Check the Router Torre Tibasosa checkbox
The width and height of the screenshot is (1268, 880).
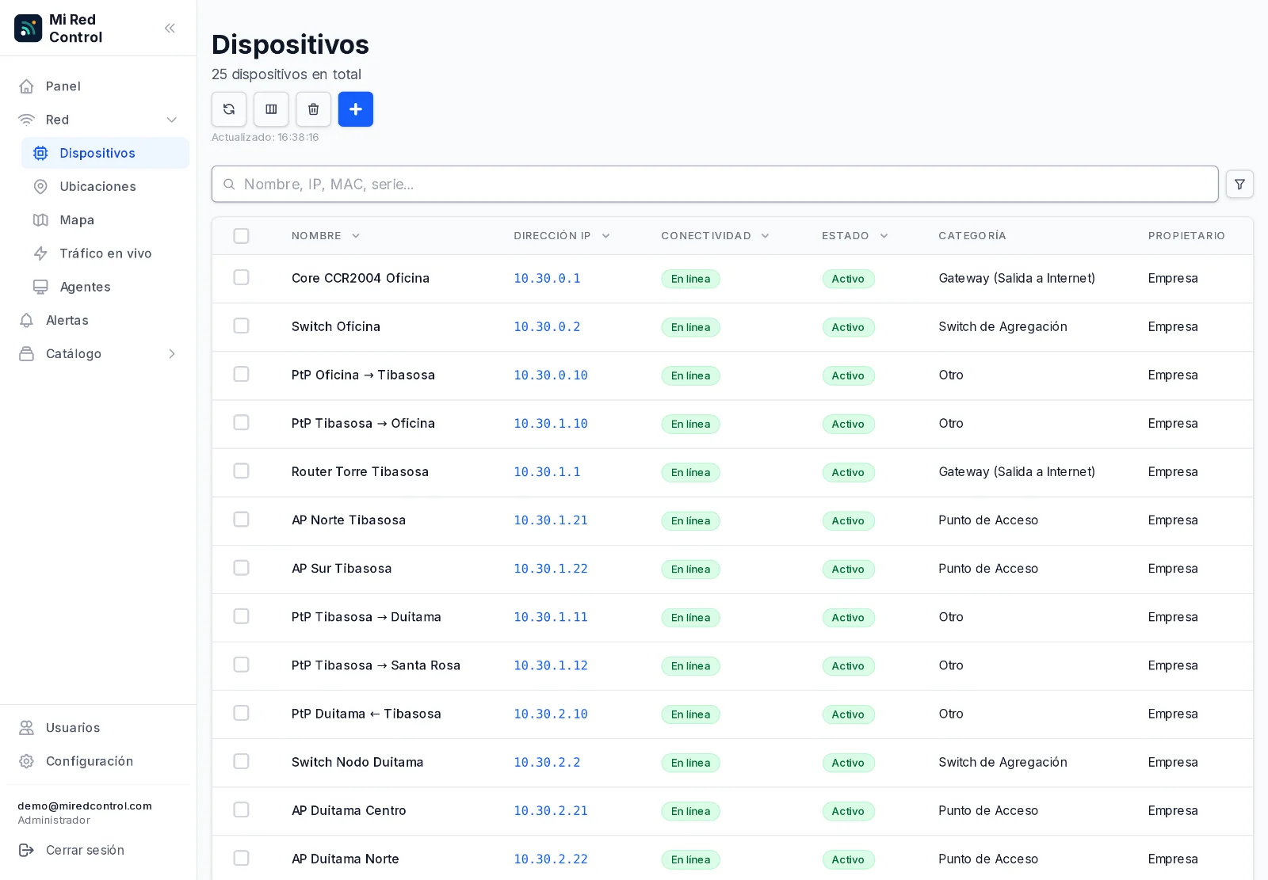point(242,470)
